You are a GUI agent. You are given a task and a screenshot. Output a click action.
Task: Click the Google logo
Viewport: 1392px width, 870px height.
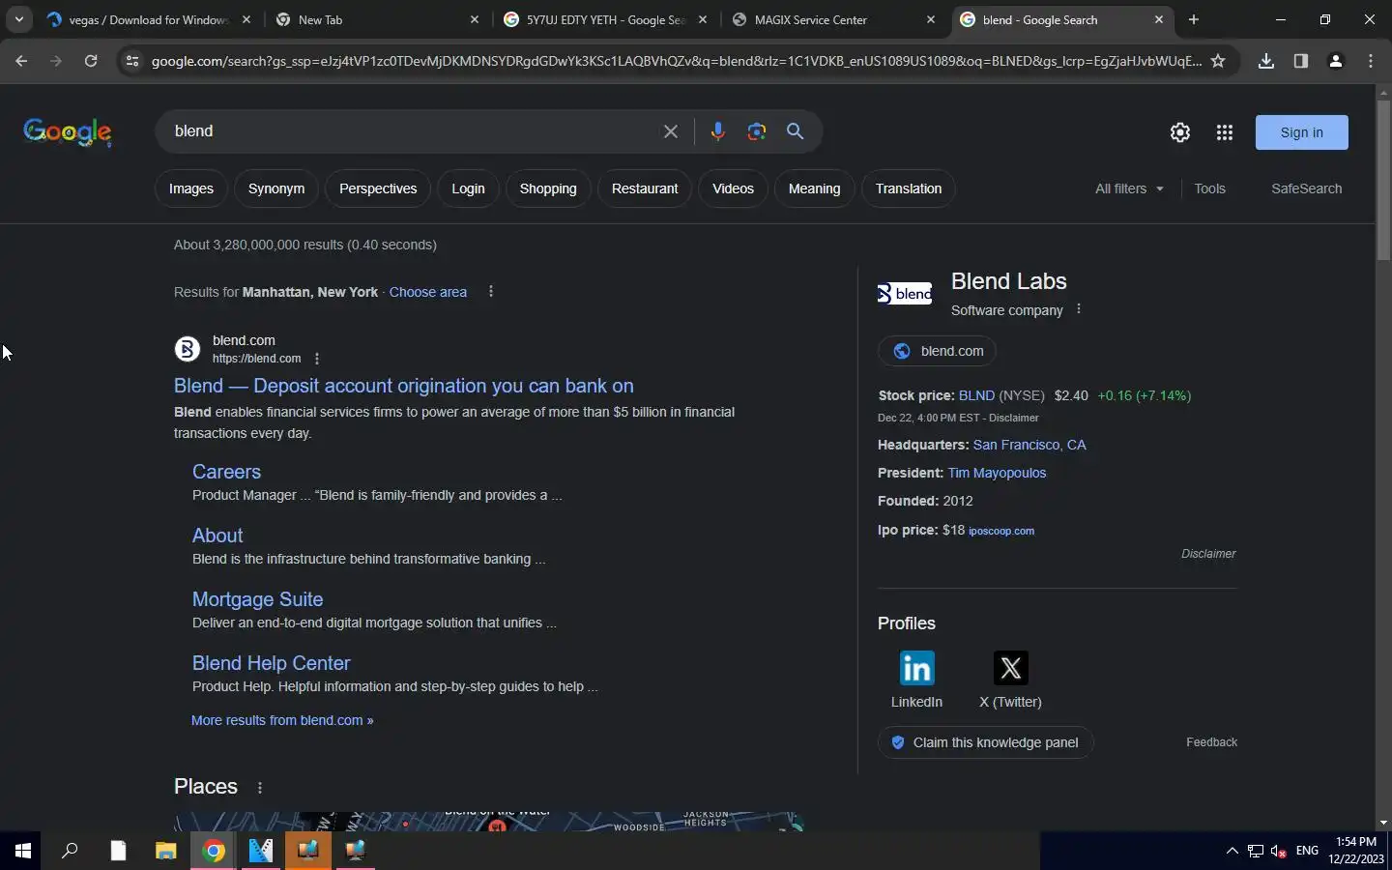[x=68, y=131]
